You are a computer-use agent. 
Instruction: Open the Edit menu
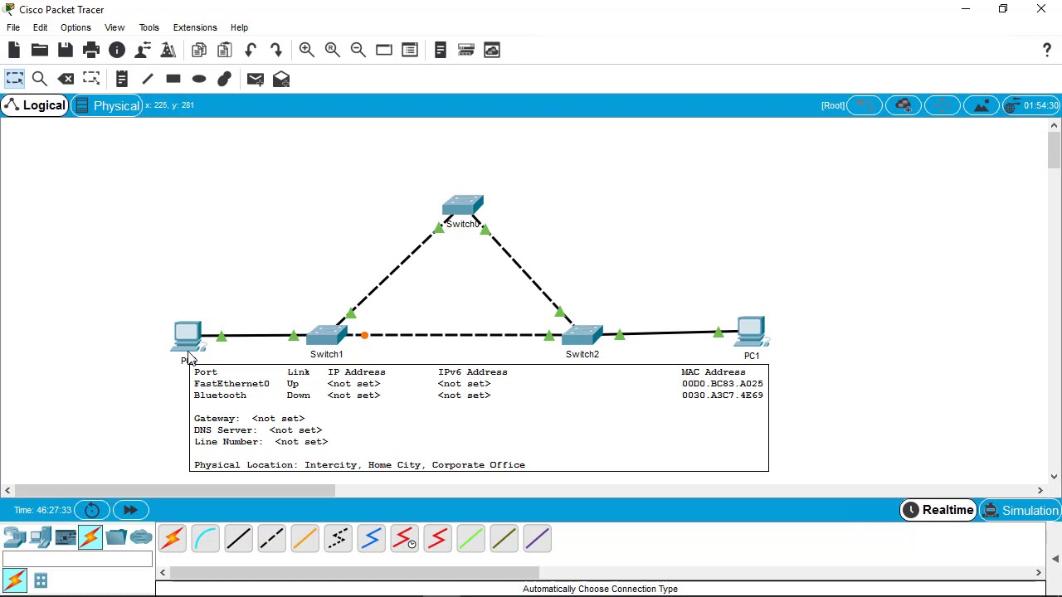coord(40,27)
